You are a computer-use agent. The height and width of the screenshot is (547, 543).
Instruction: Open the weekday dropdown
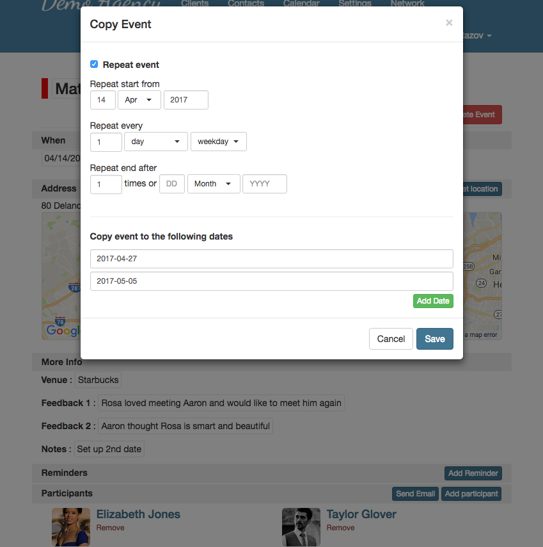218,142
